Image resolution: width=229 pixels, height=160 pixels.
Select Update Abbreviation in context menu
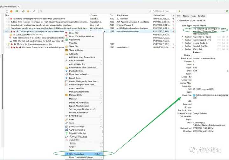click(84, 112)
